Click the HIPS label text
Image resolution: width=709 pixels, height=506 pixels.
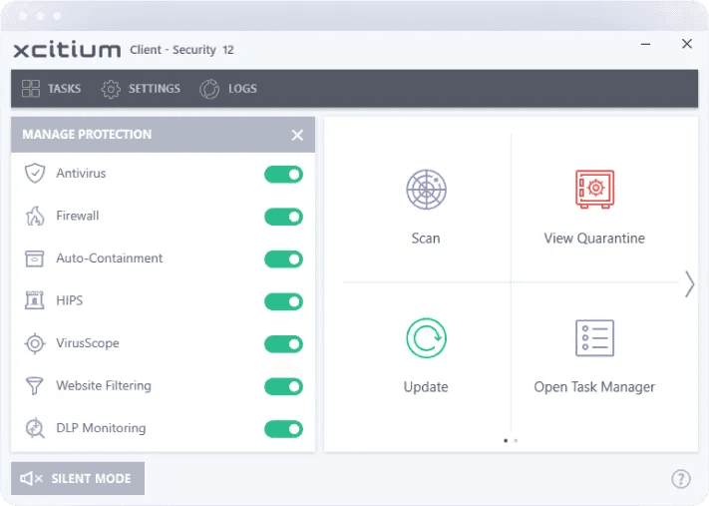(69, 300)
